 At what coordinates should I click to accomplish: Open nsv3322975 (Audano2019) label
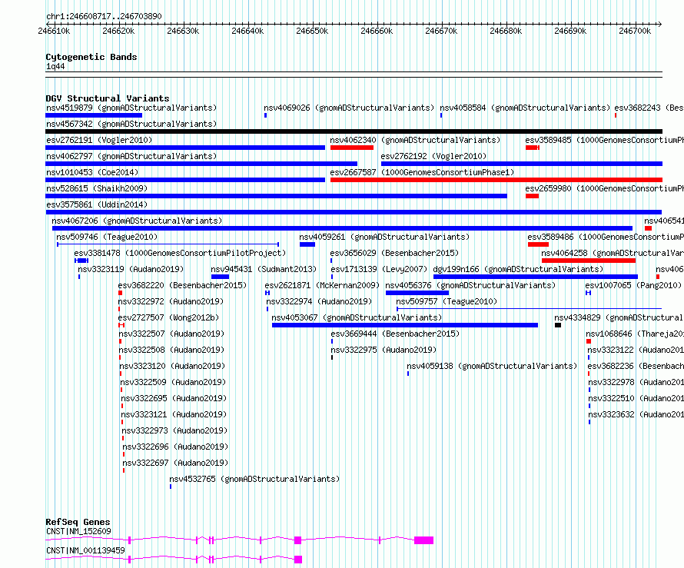coord(384,350)
